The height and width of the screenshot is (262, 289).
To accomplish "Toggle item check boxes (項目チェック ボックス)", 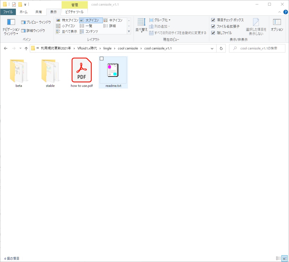I will pyautogui.click(x=227, y=20).
